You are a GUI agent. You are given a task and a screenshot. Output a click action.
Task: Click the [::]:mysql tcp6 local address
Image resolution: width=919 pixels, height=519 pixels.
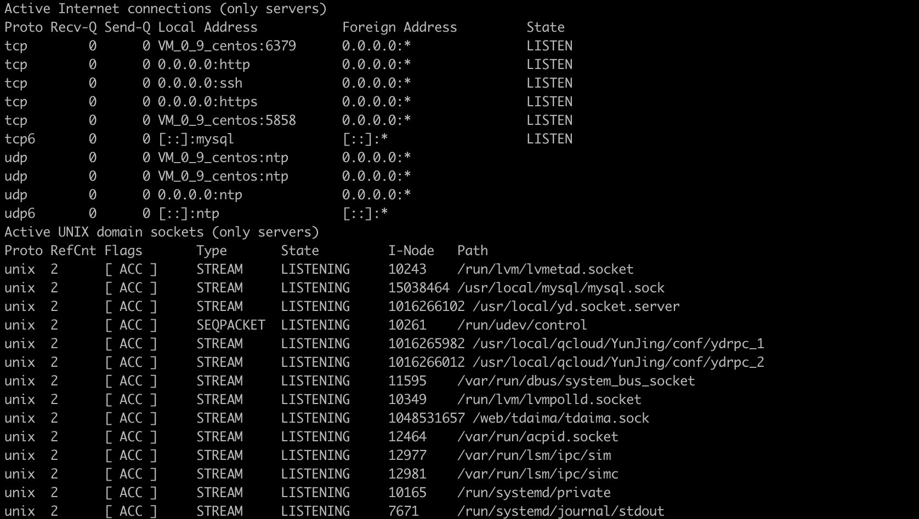tap(196, 139)
